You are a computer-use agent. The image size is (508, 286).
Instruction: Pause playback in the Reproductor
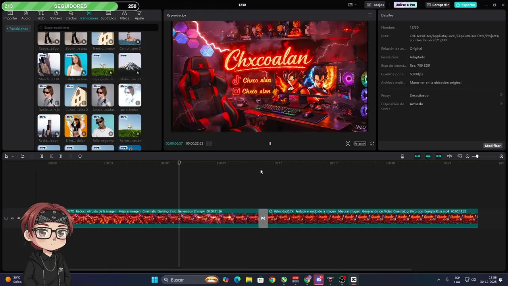(x=270, y=143)
